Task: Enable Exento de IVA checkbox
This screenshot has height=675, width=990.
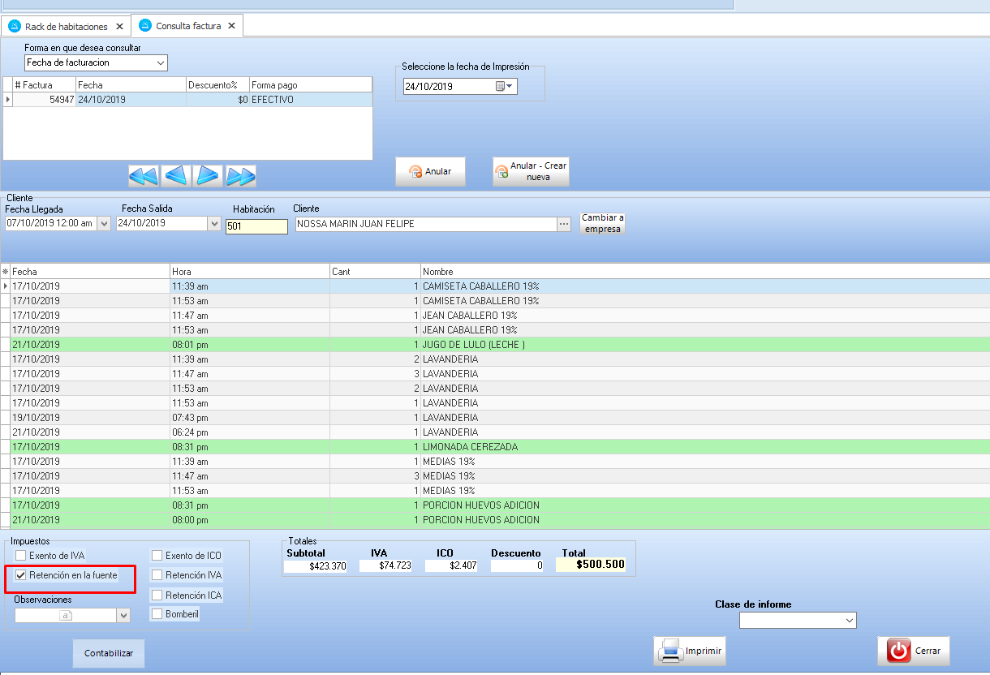Action: 21,556
